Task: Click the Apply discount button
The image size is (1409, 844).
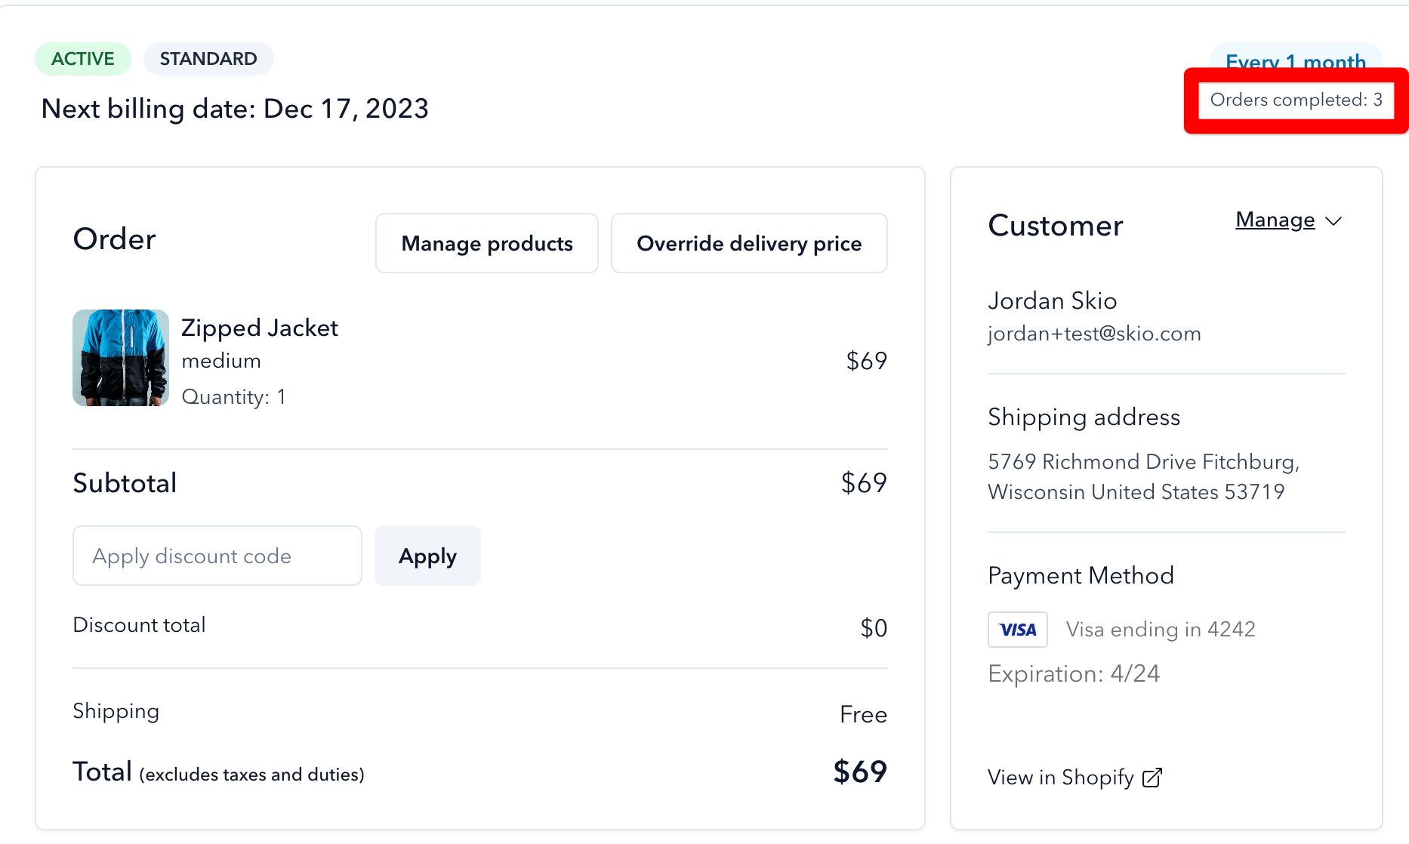Action: click(x=427, y=556)
